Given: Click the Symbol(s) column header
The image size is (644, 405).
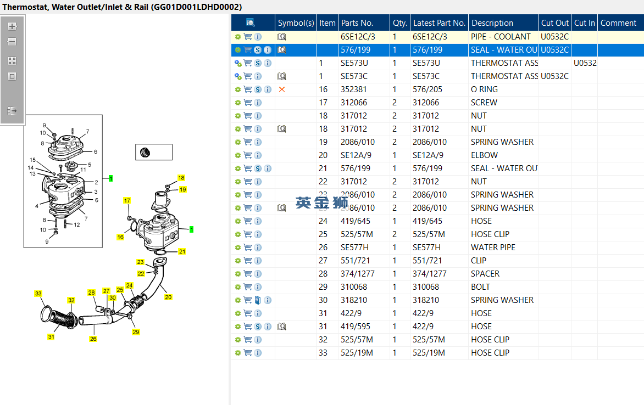Looking at the screenshot, I should pyautogui.click(x=296, y=22).
